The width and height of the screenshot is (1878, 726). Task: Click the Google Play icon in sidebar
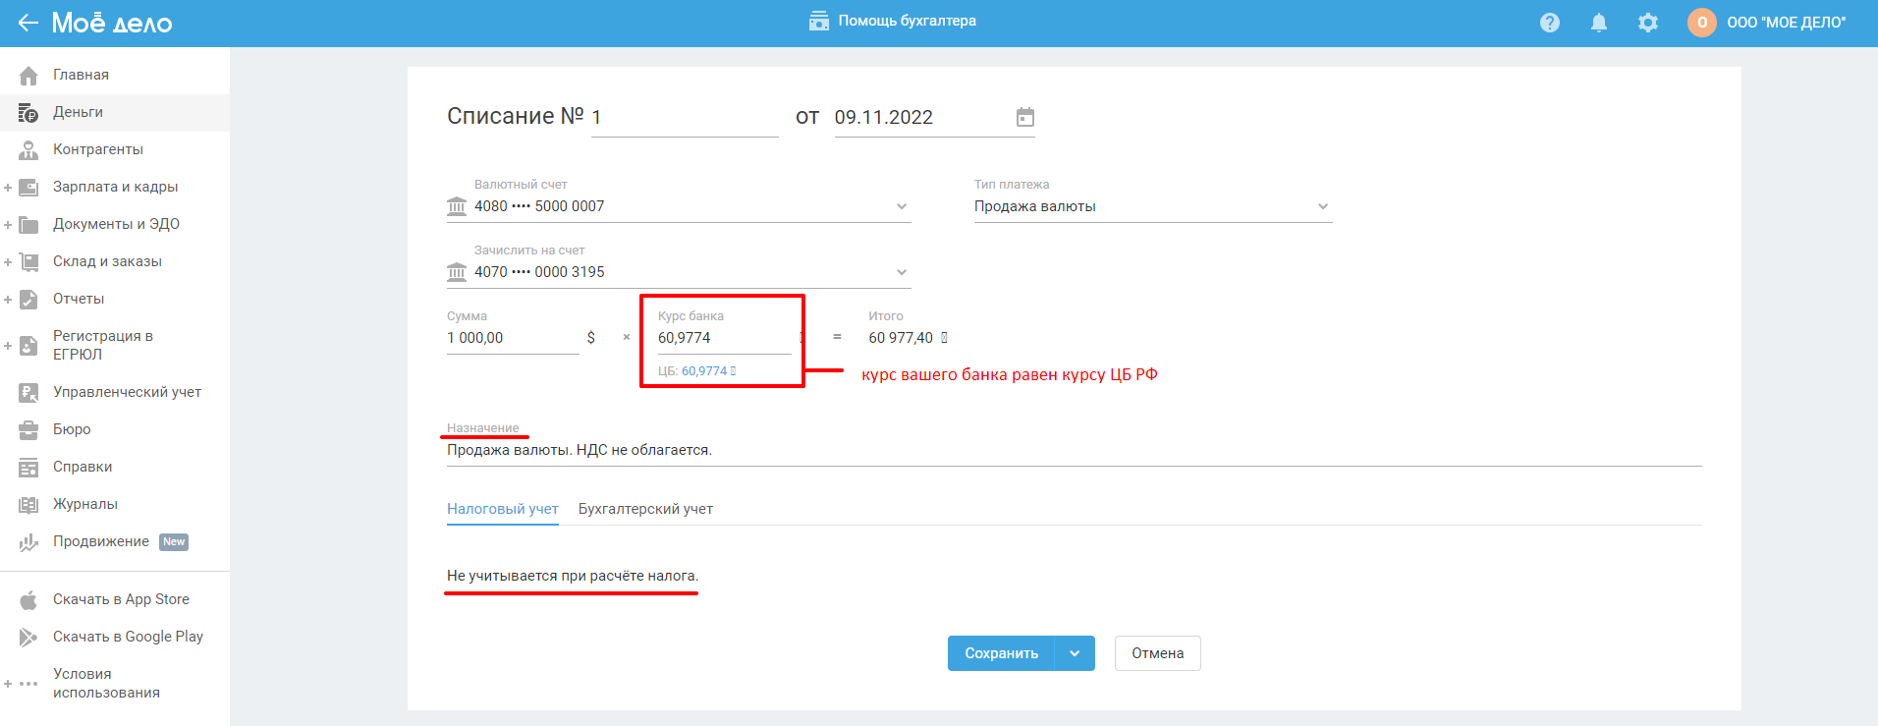coord(28,638)
